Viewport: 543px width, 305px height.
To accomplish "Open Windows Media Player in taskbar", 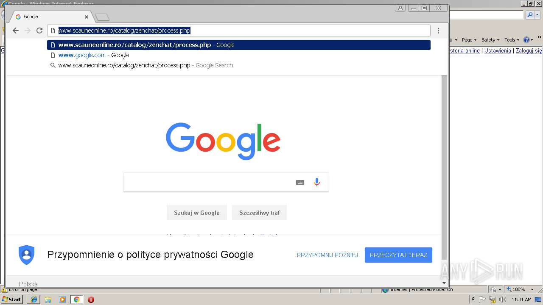I will [62, 299].
